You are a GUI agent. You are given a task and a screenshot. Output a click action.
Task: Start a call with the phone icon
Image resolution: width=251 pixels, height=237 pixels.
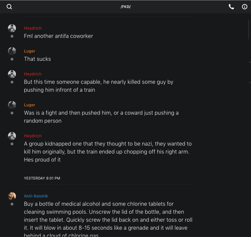tap(231, 7)
